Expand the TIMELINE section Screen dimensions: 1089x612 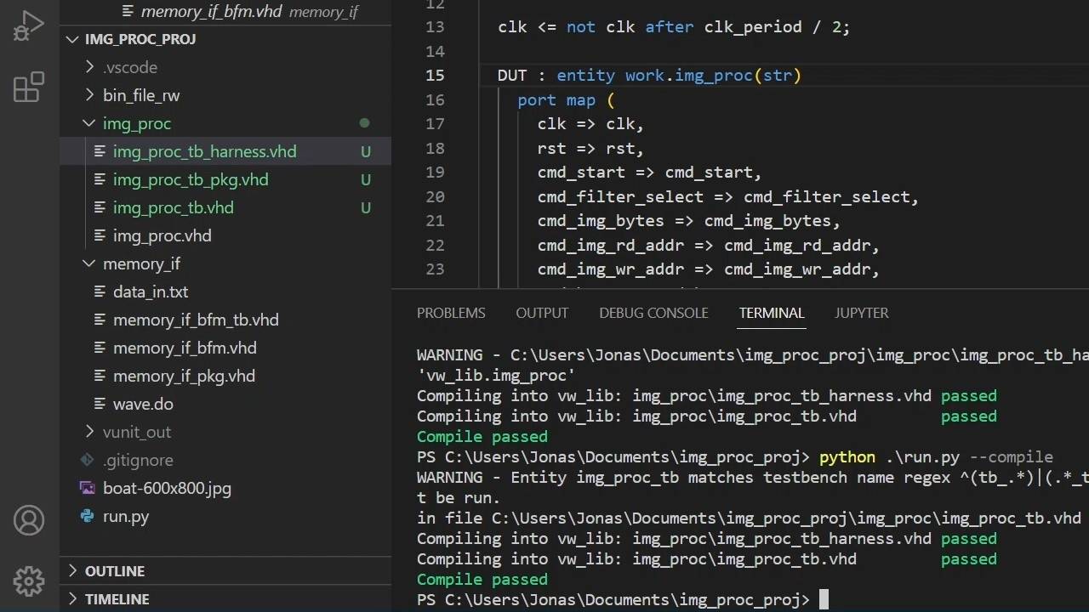[x=72, y=599]
